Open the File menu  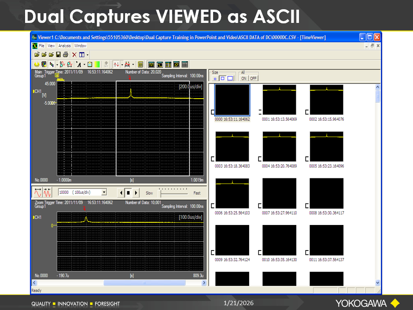tap(41, 46)
